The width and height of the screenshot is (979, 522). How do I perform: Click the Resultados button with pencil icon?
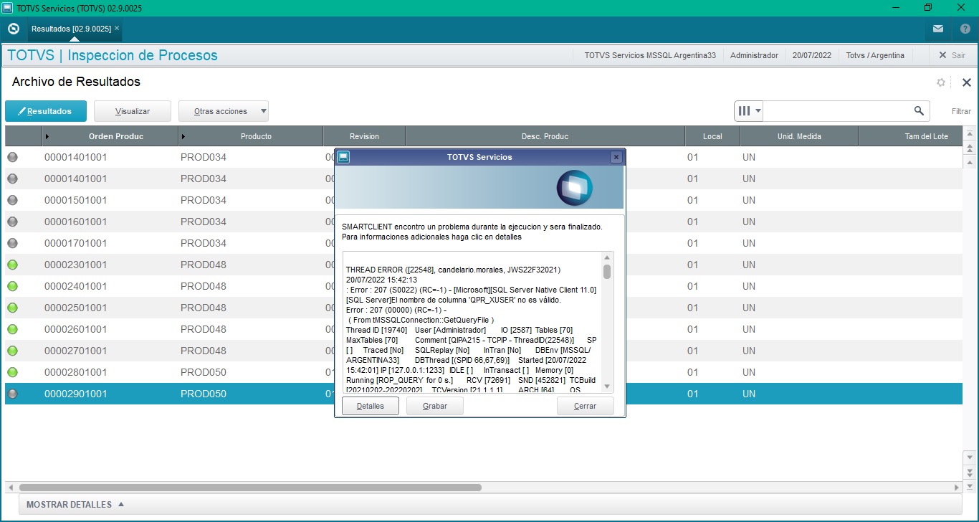pos(46,111)
